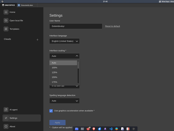Click the Open local file folder icon

tap(6, 20)
